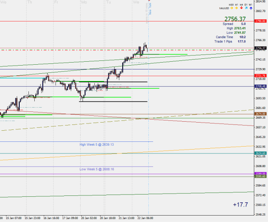The image size is (268, 222).
Task: Click the Th day separator label
Action: click(30, 2)
